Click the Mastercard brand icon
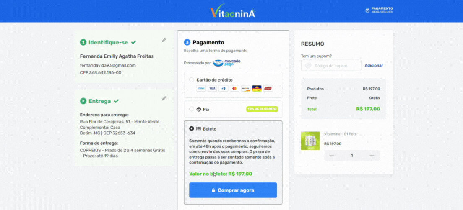The image size is (463, 210). pos(234,88)
